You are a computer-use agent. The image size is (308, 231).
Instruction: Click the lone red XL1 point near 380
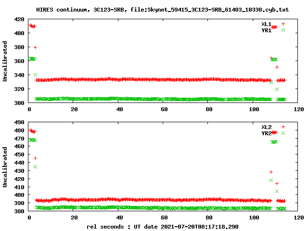[35, 47]
